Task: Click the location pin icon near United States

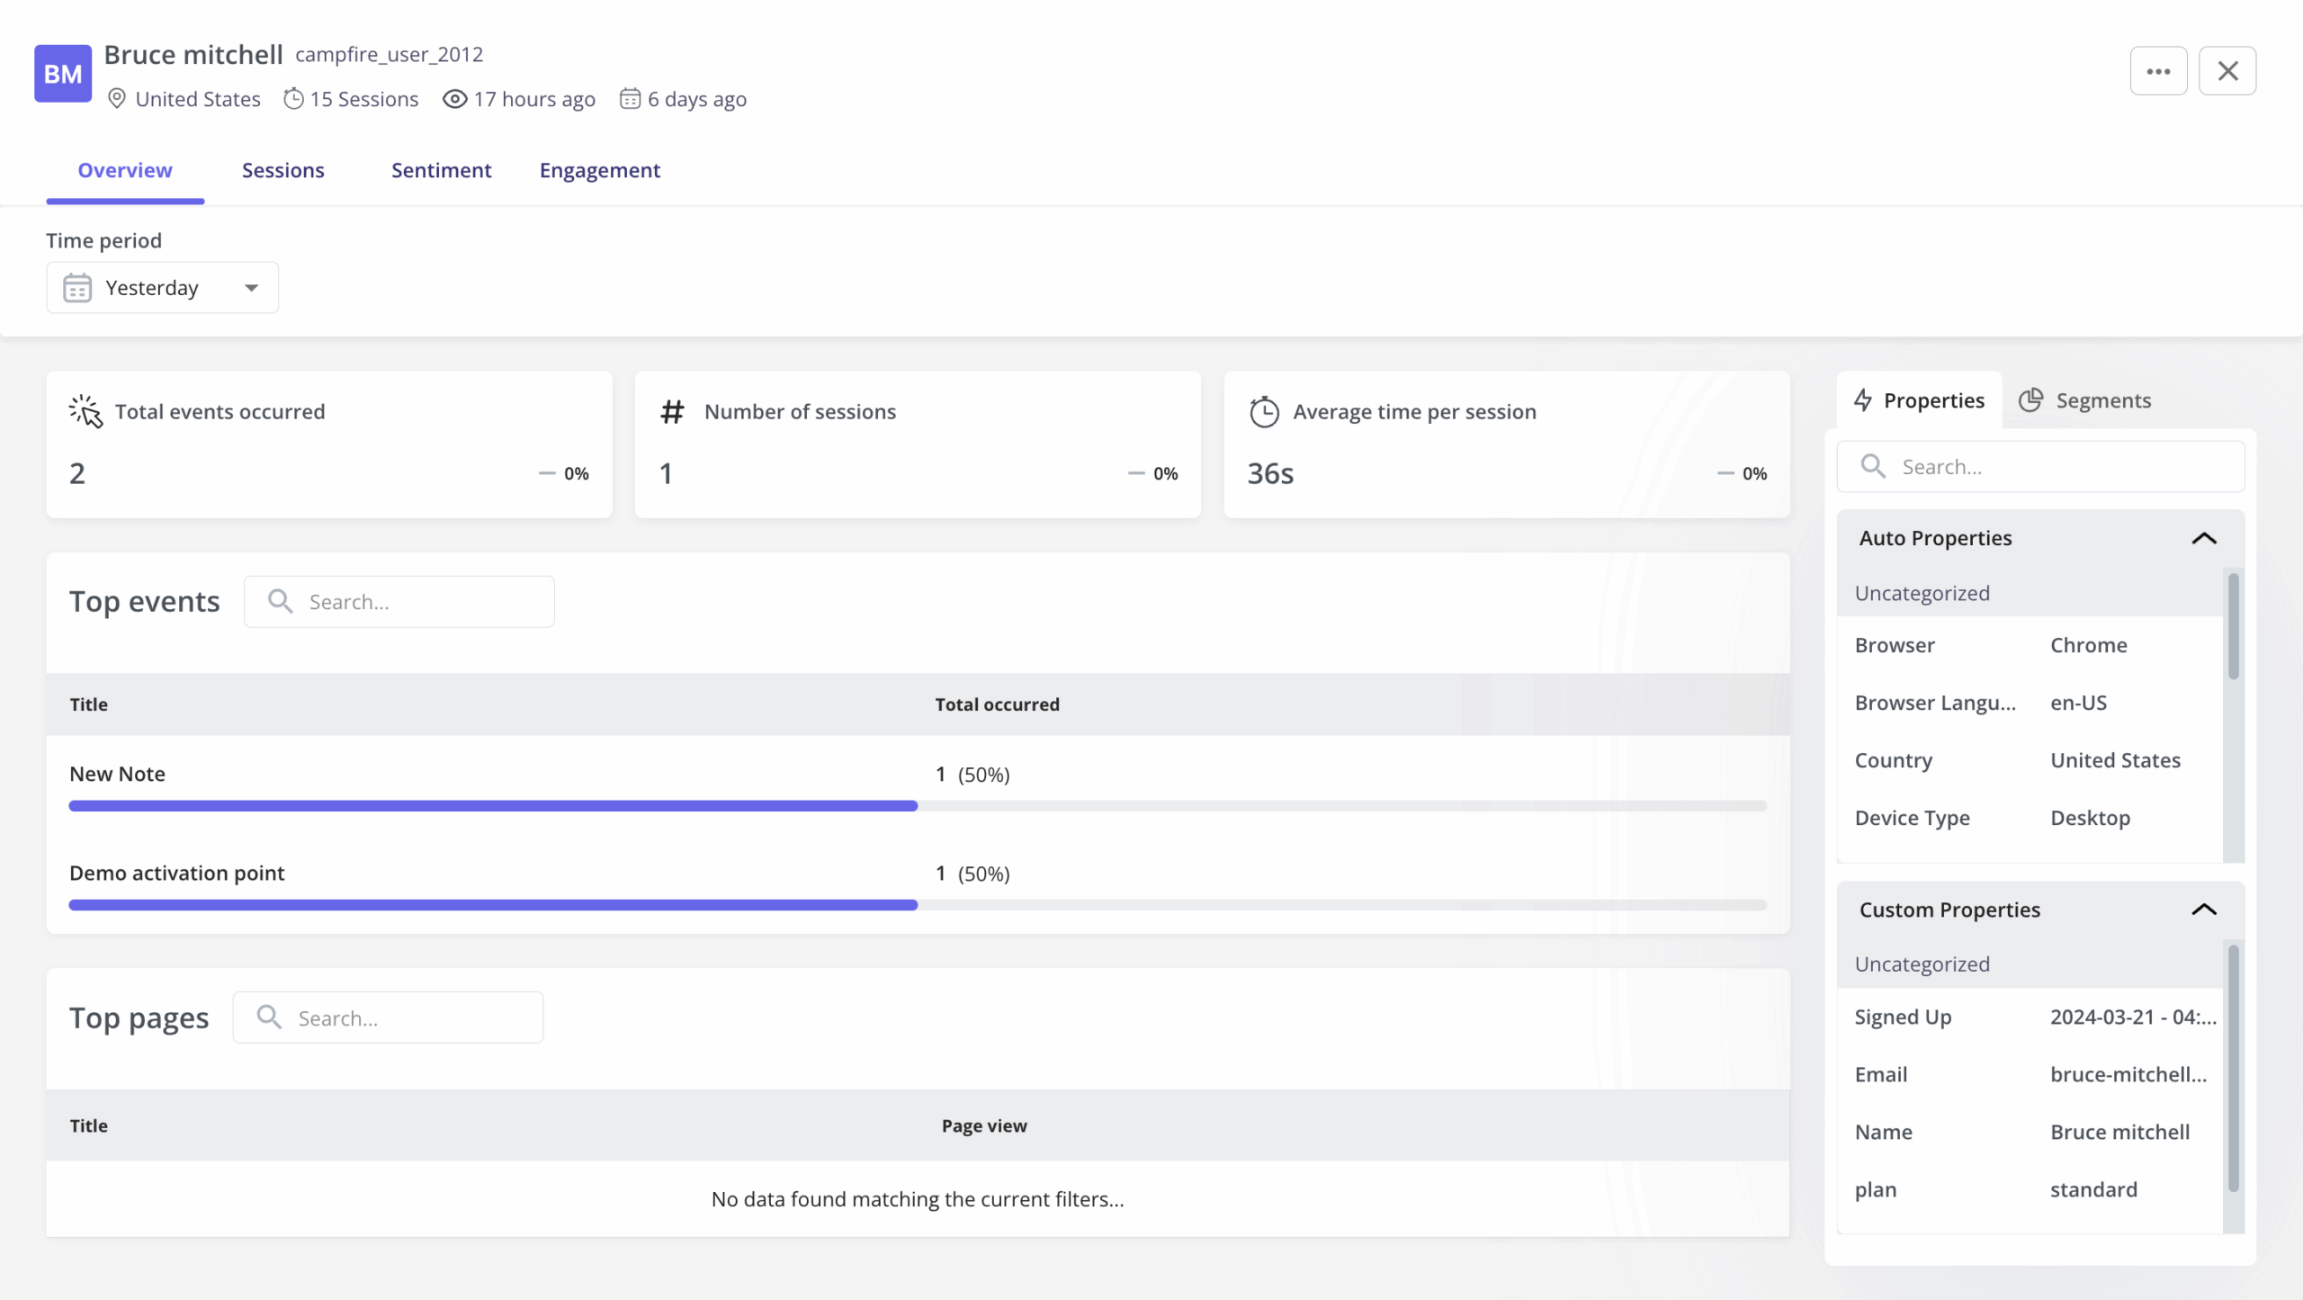Action: coord(117,99)
